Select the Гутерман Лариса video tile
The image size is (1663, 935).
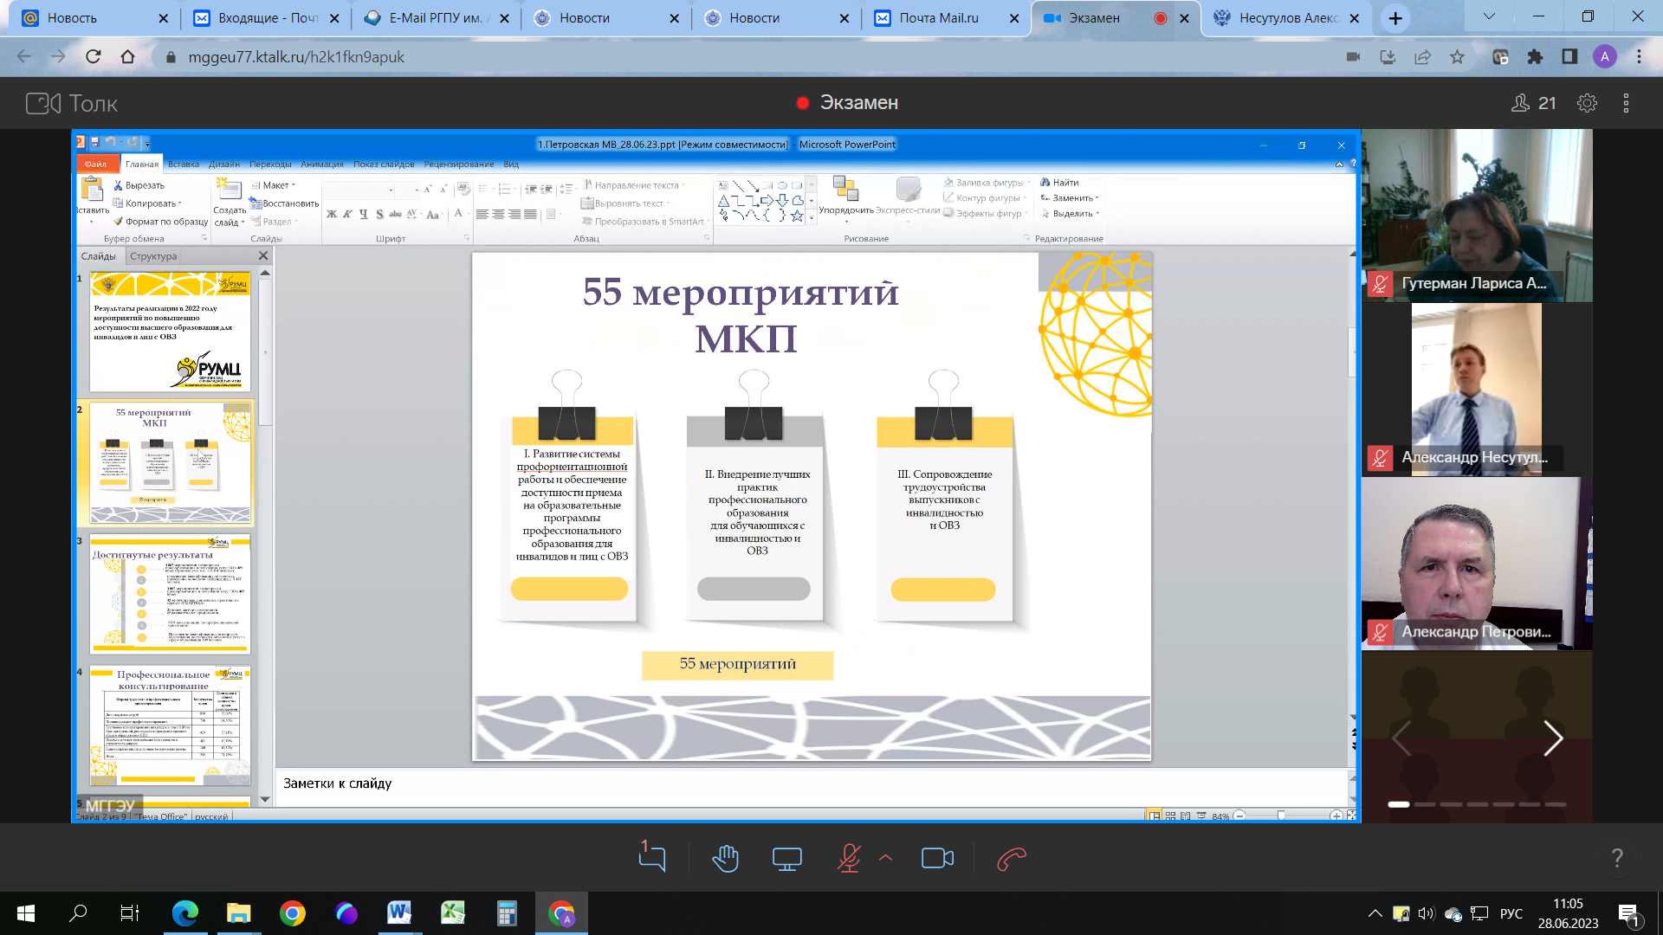click(1477, 216)
